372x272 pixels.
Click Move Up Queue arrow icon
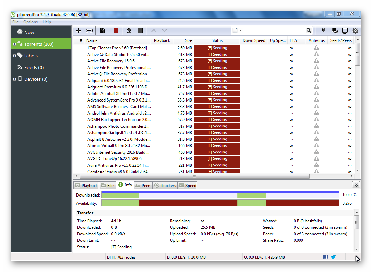154,31
